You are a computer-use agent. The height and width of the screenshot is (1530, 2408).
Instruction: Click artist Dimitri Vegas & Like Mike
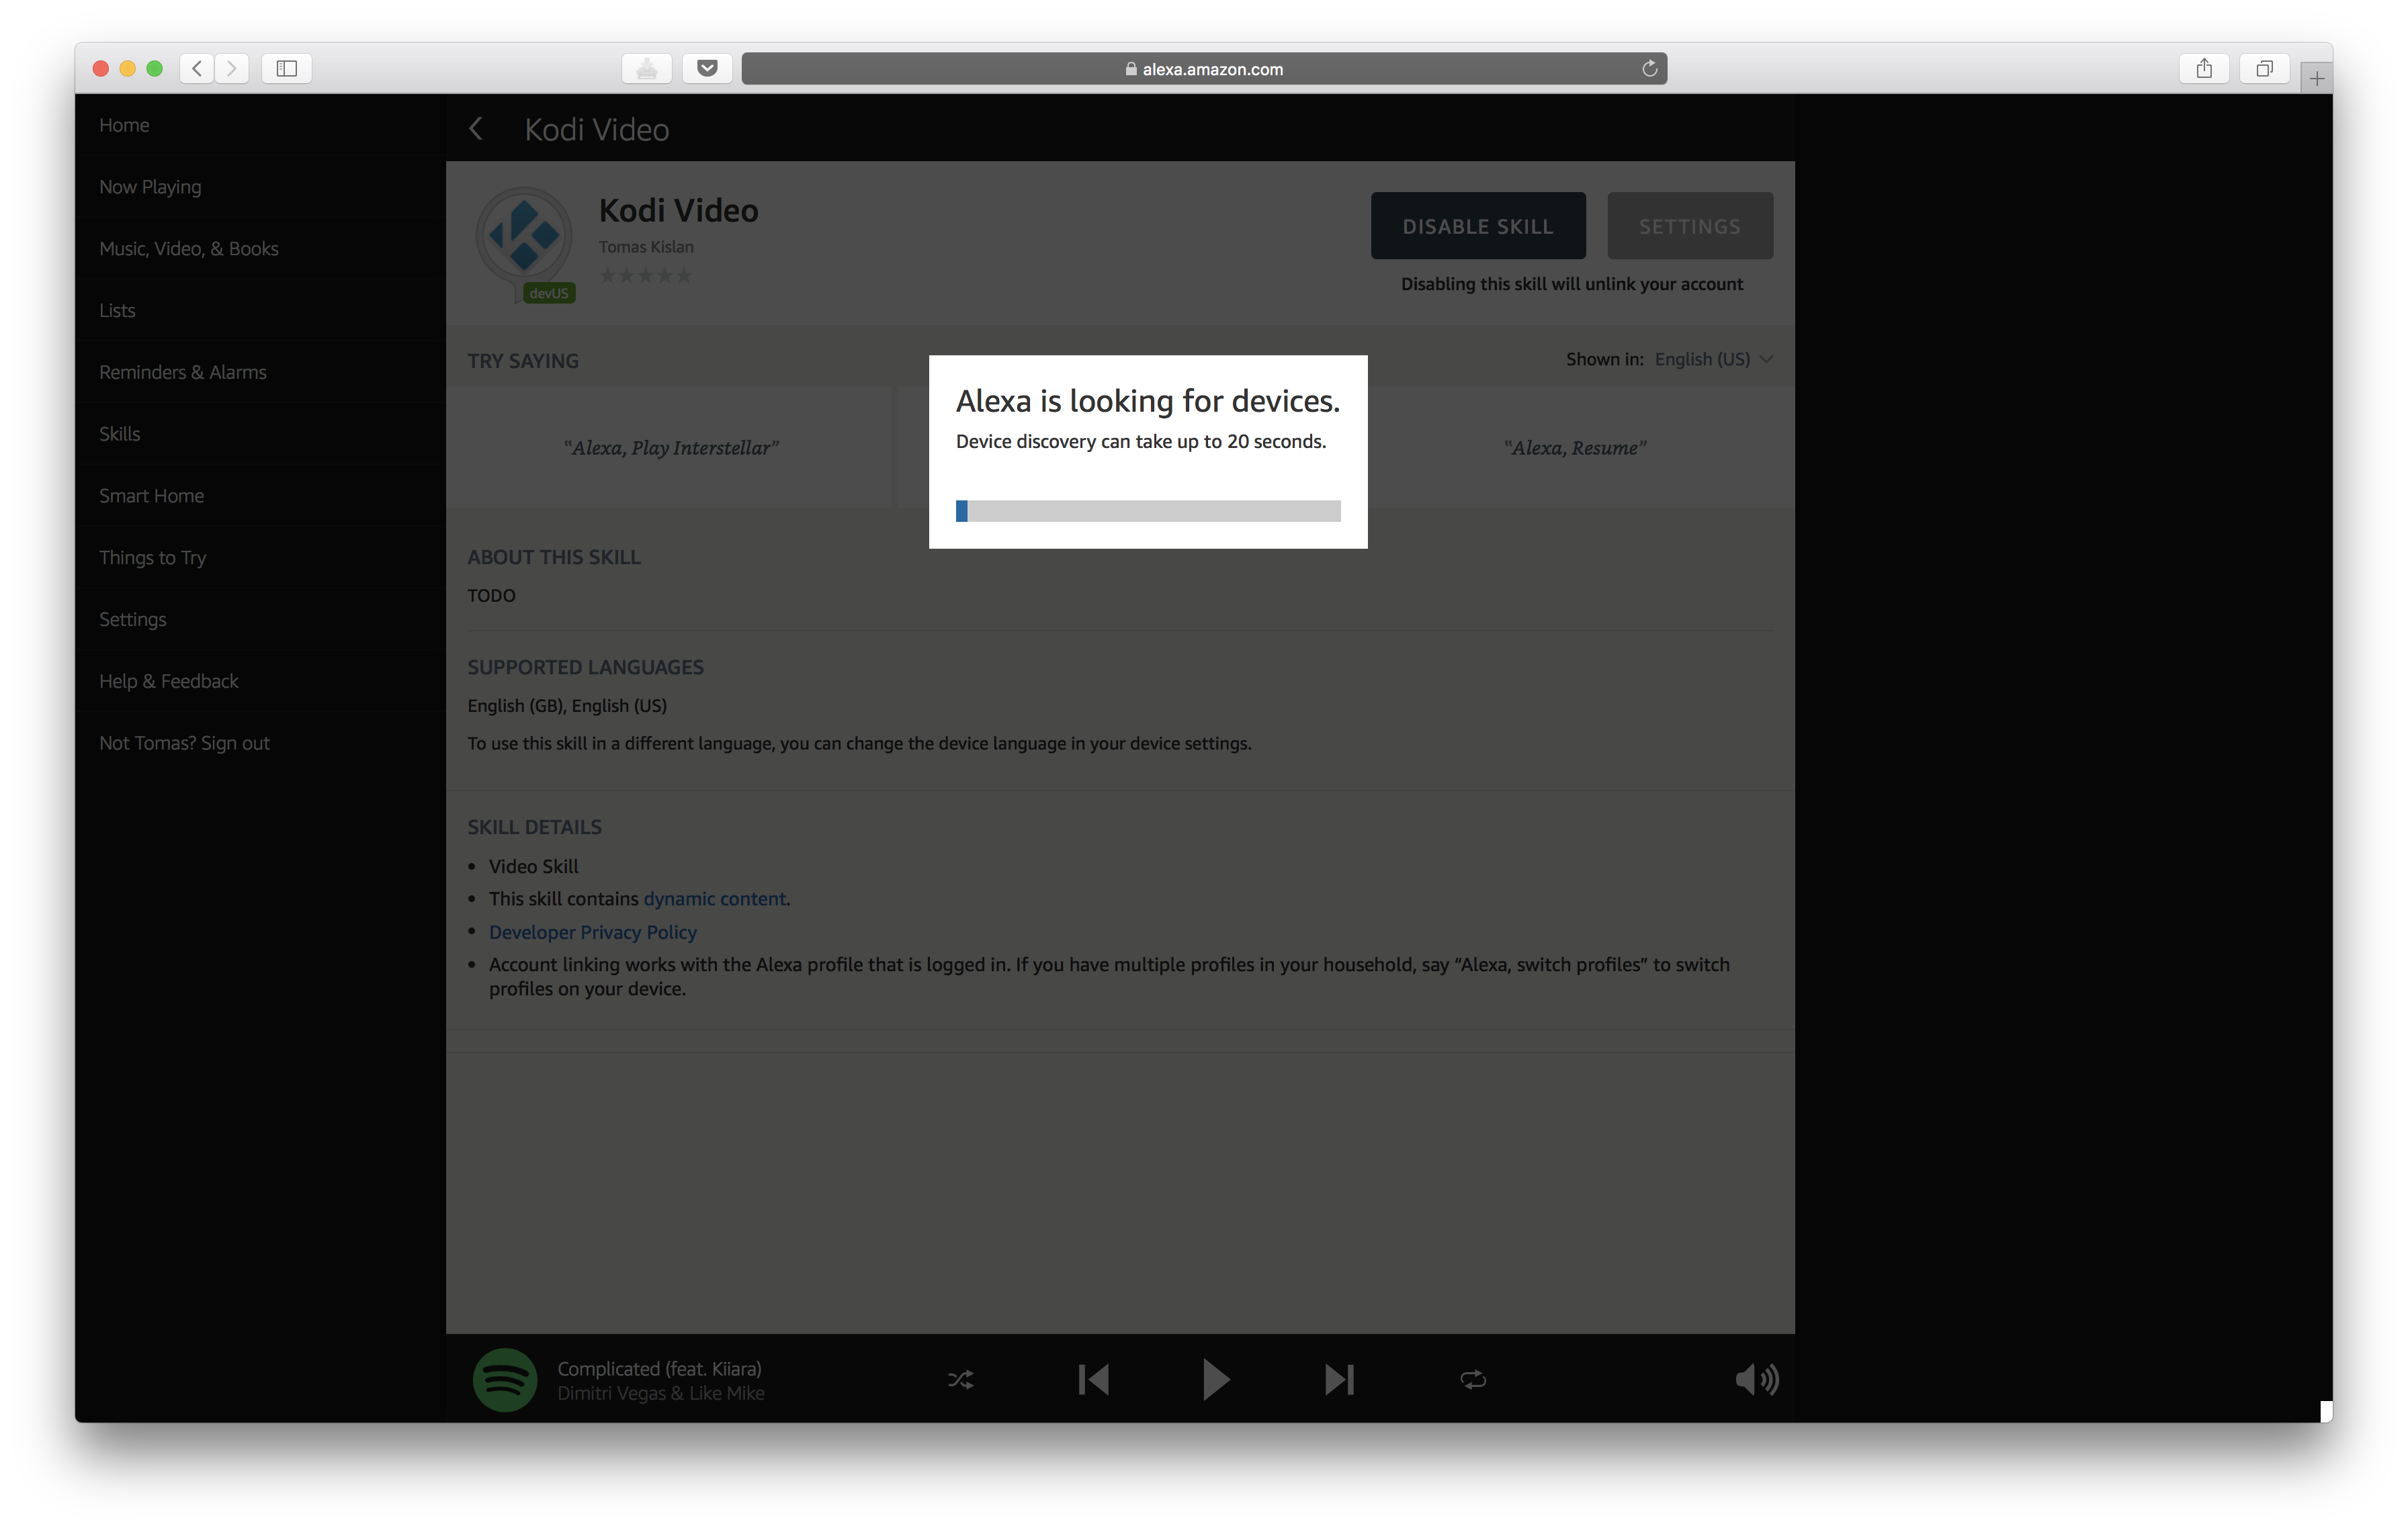(x=661, y=1393)
